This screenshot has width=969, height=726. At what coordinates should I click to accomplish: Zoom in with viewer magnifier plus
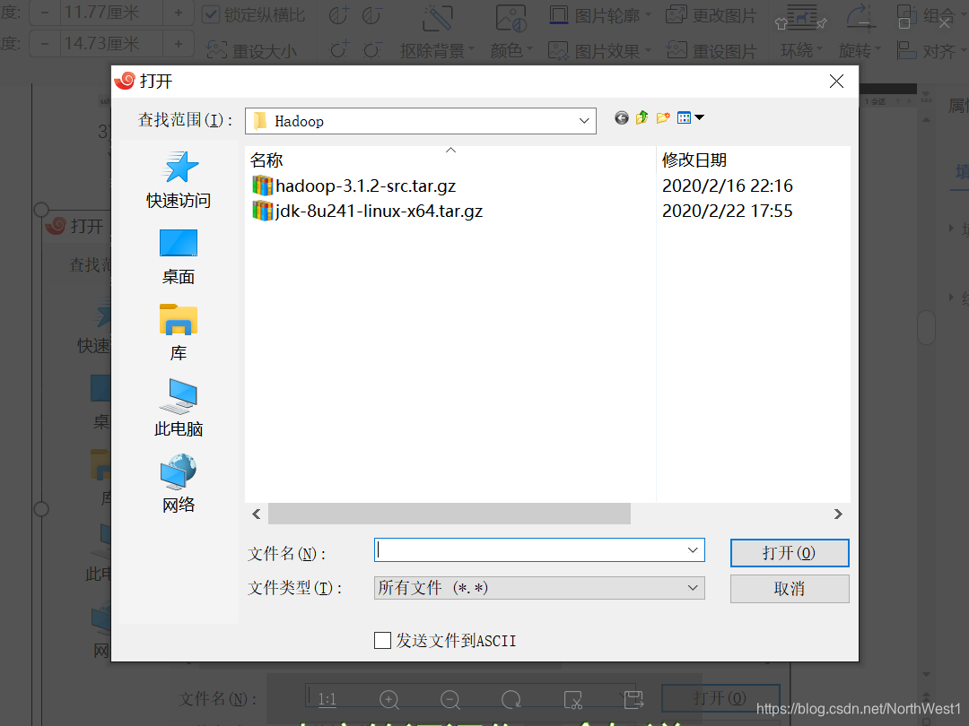pyautogui.click(x=388, y=699)
